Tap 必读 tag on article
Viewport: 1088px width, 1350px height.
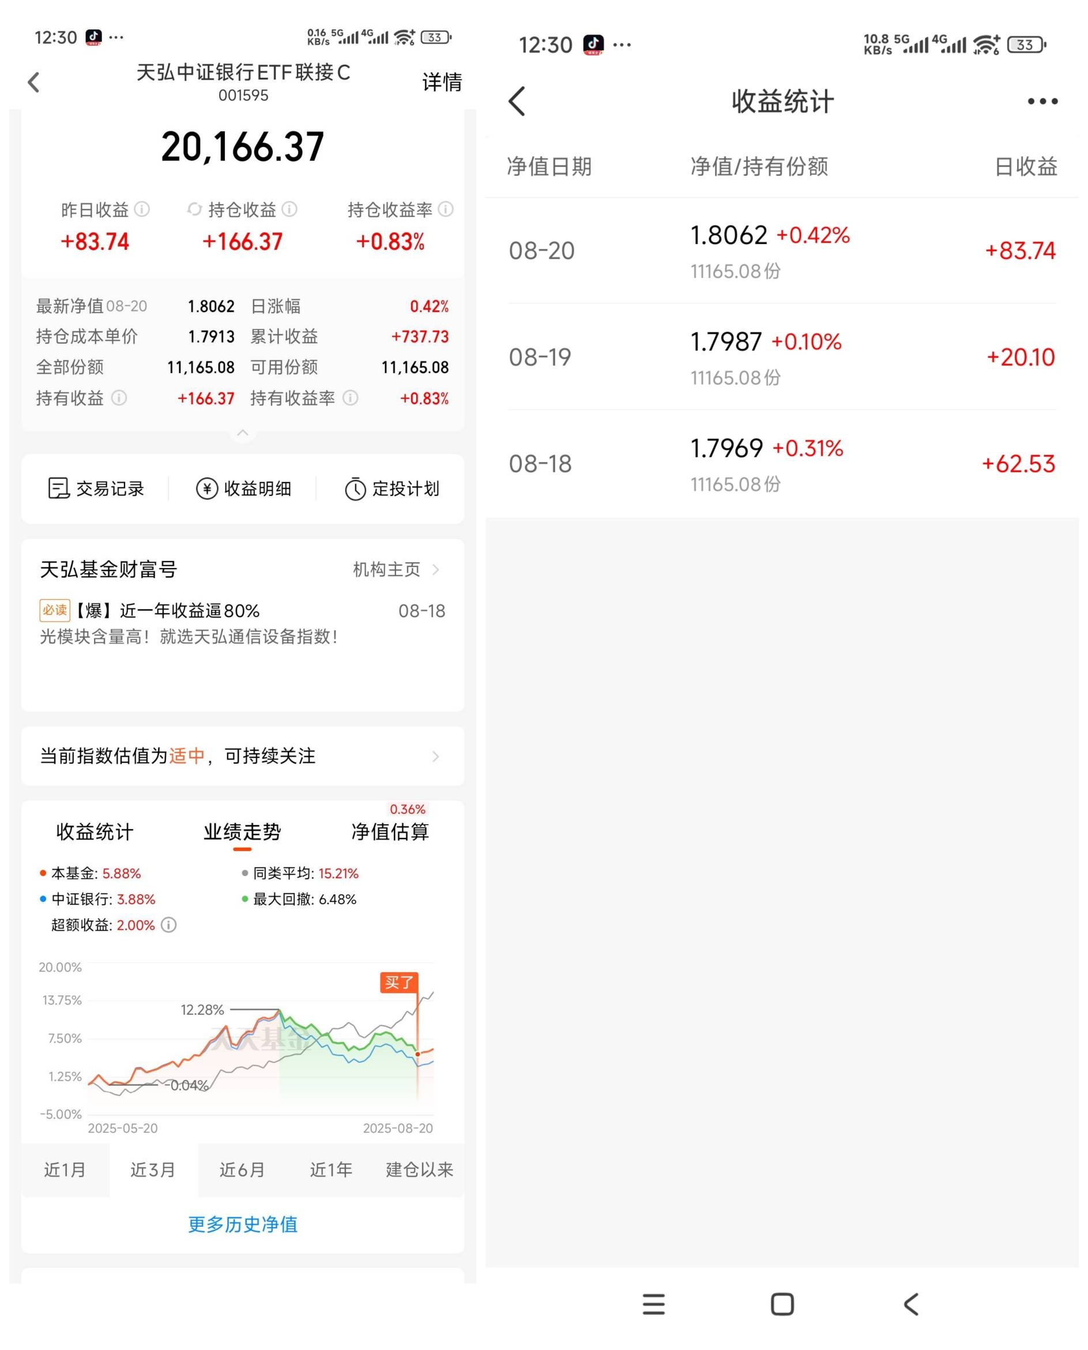[x=55, y=611]
